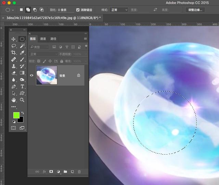Swap width and height button
The height and width of the screenshot is (185, 219).
[x=155, y=10]
